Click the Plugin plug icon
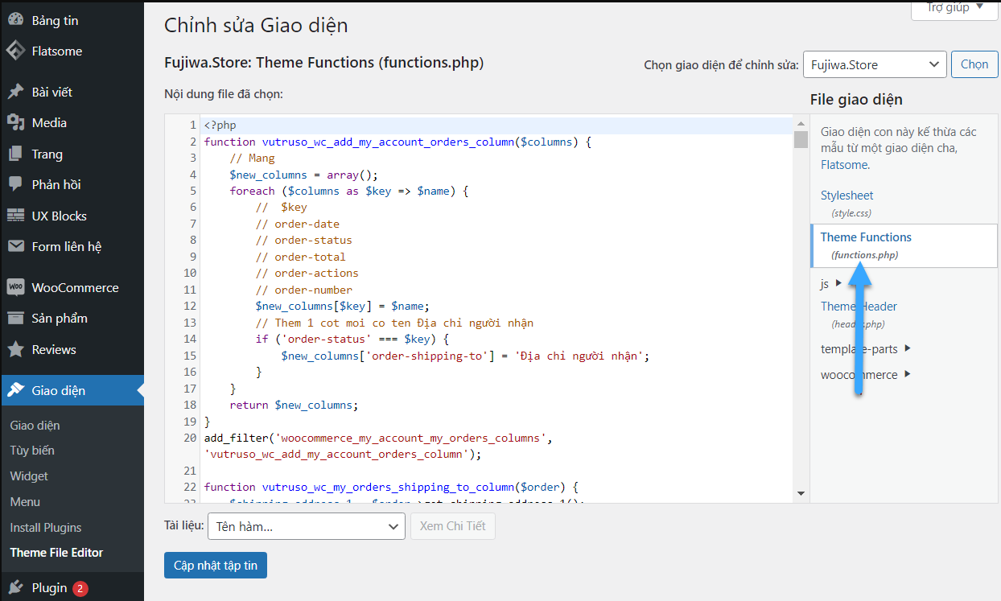Screen dimensions: 1001x601 15,588
